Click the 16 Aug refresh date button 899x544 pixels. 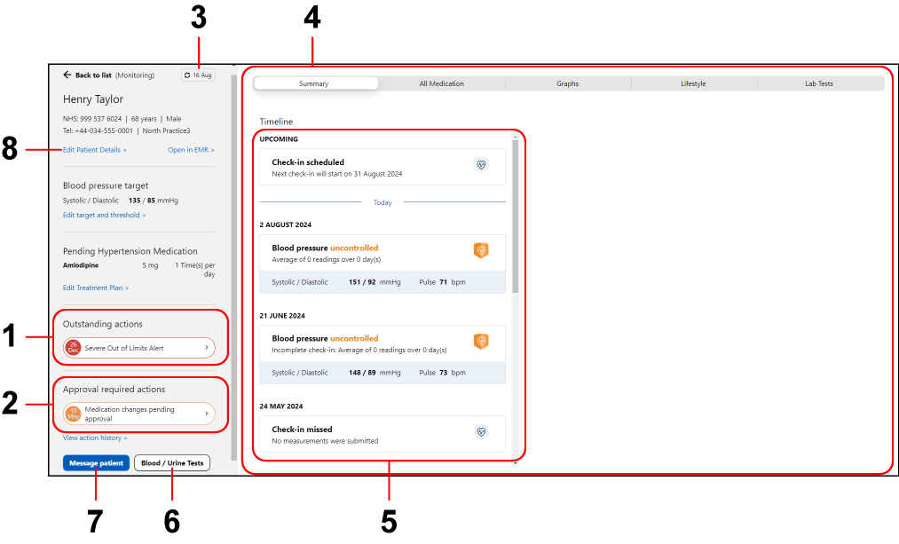coord(198,75)
